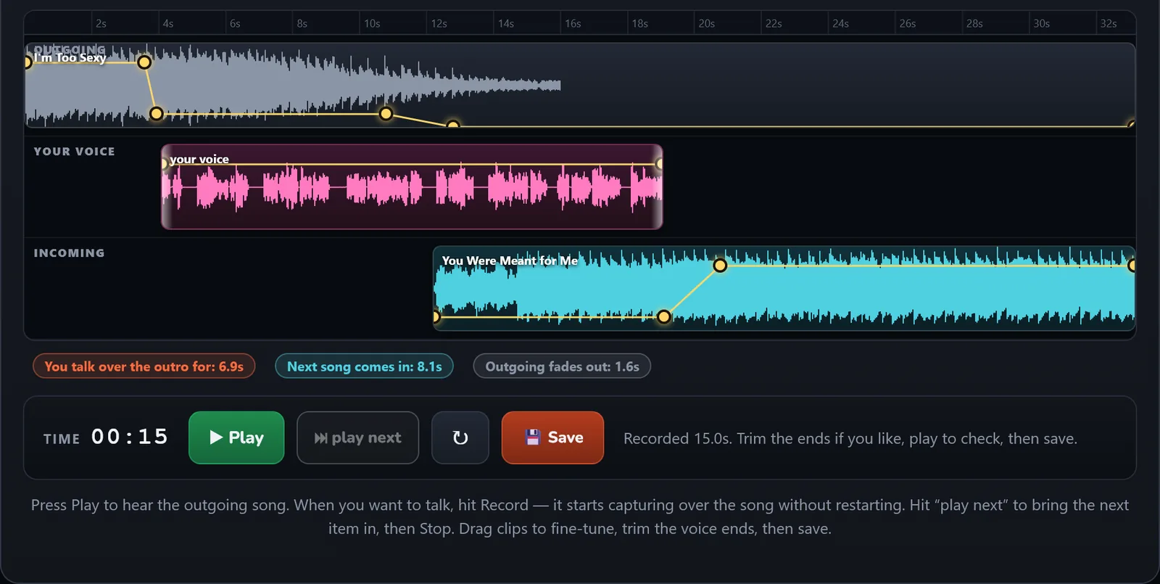Click the 'You talk over the outro for: 6.9s' badge

[x=144, y=366]
